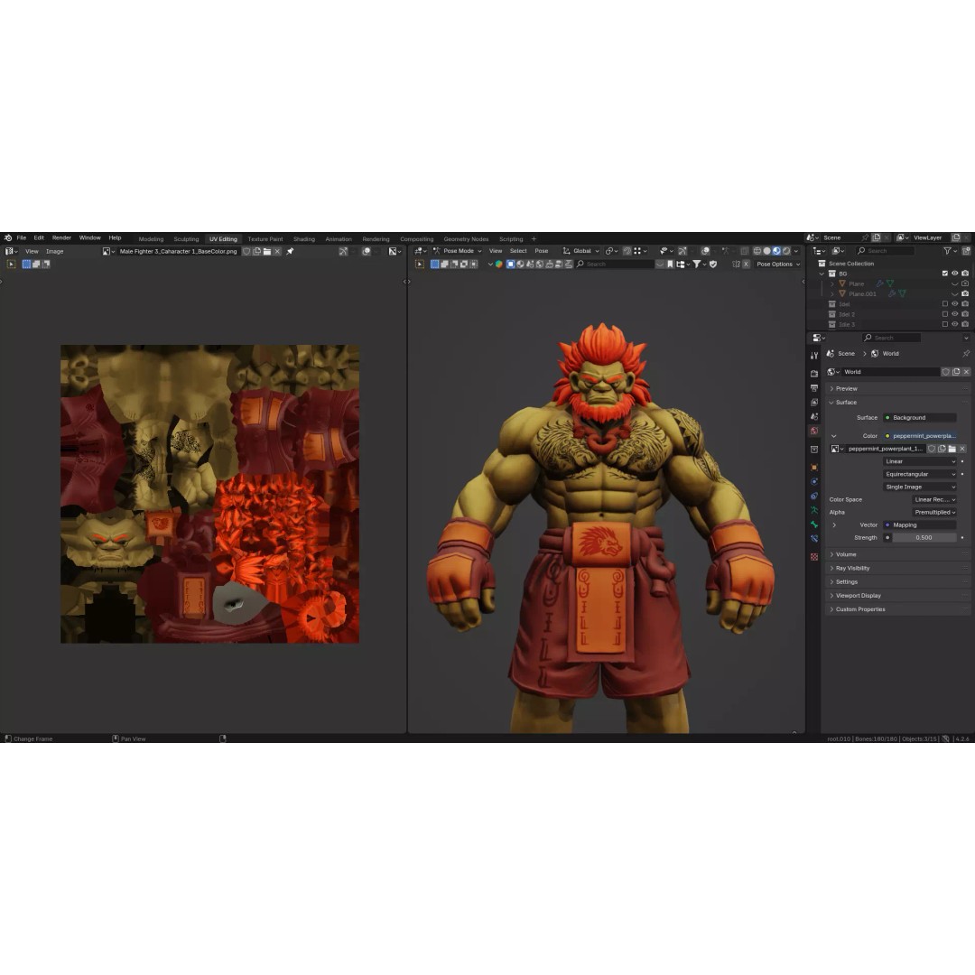The image size is (975, 975).
Task: Switch viewport to material preview shading
Action: [x=776, y=251]
